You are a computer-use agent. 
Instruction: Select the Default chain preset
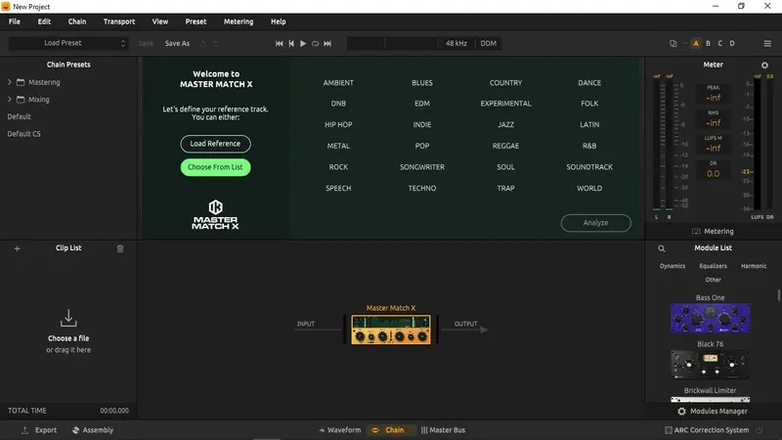tap(19, 116)
